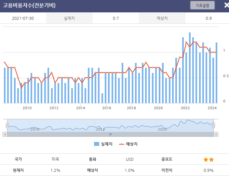This screenshot has height=176, width=229.
Task: Click the current value 1.2%
Action: [x=55, y=170]
